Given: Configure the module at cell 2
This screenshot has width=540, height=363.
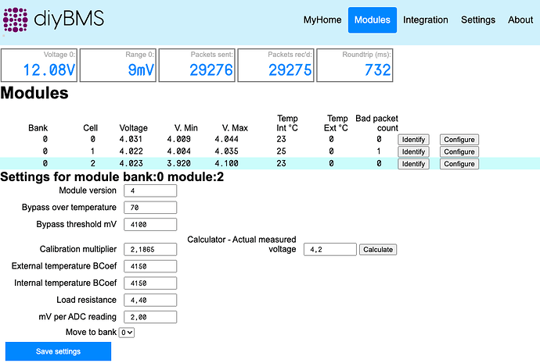Looking at the screenshot, I should tap(459, 164).
